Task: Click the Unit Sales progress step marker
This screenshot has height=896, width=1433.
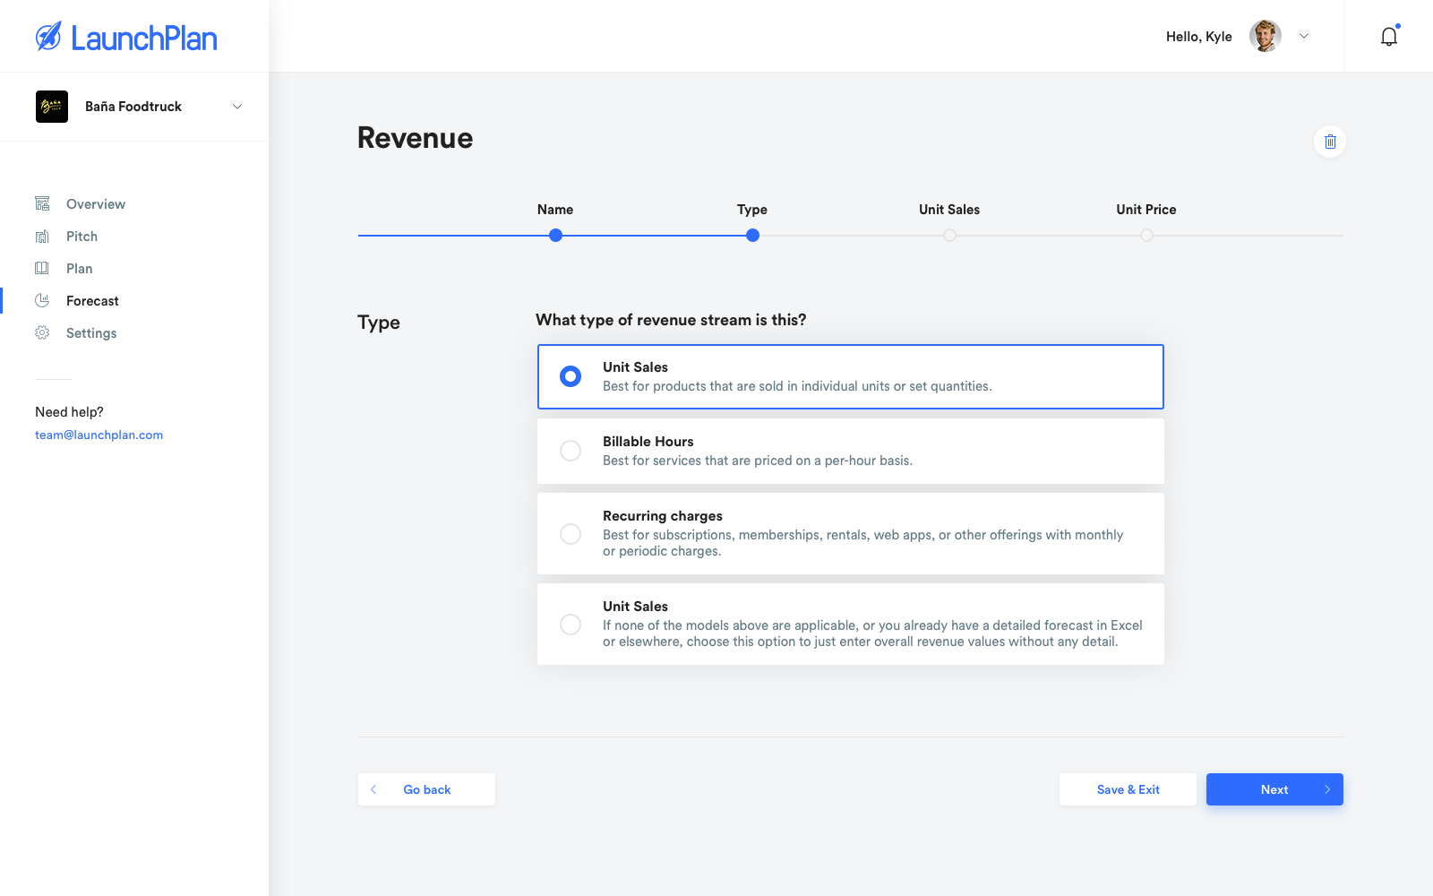Action: pyautogui.click(x=949, y=236)
